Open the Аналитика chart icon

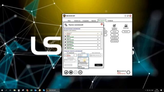pos(126,26)
